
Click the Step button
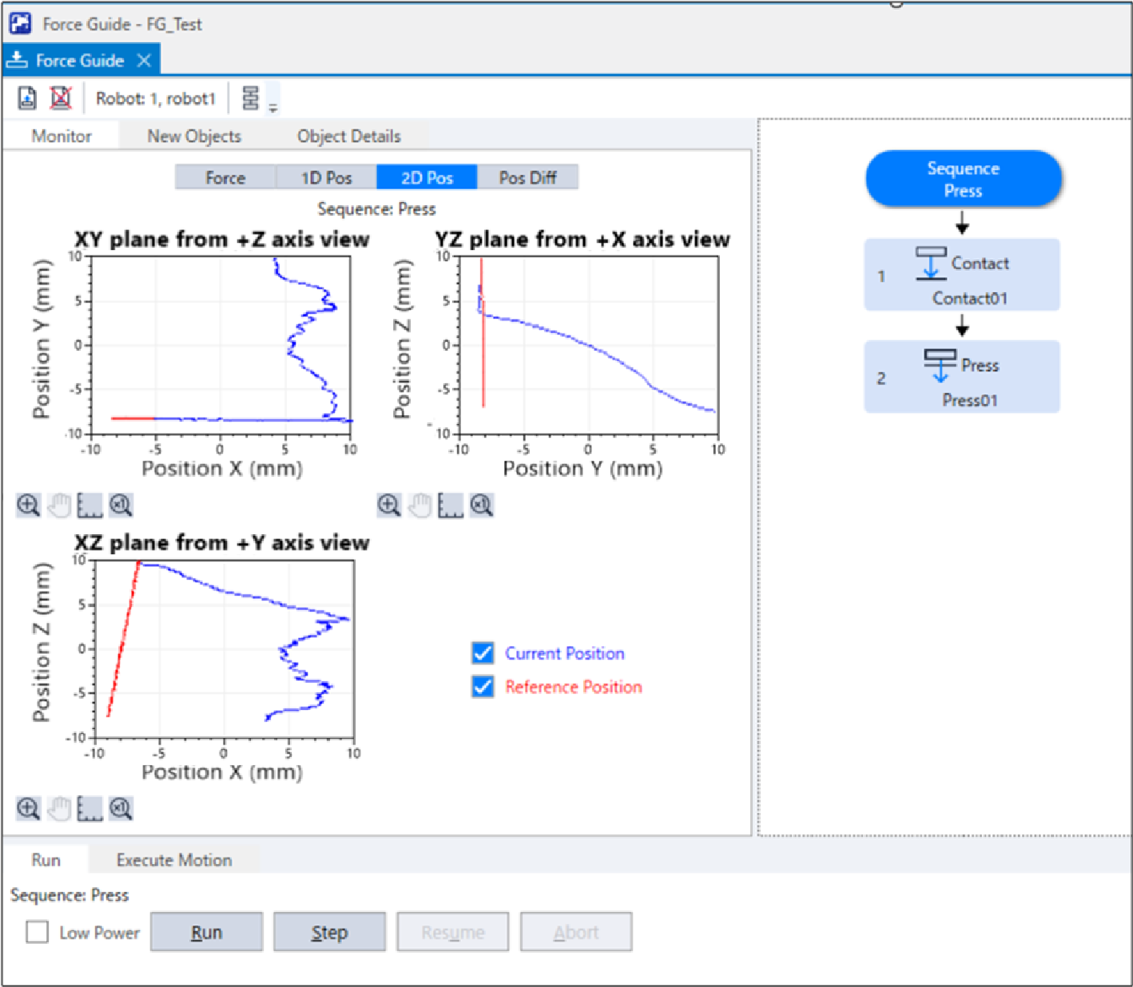[x=329, y=932]
